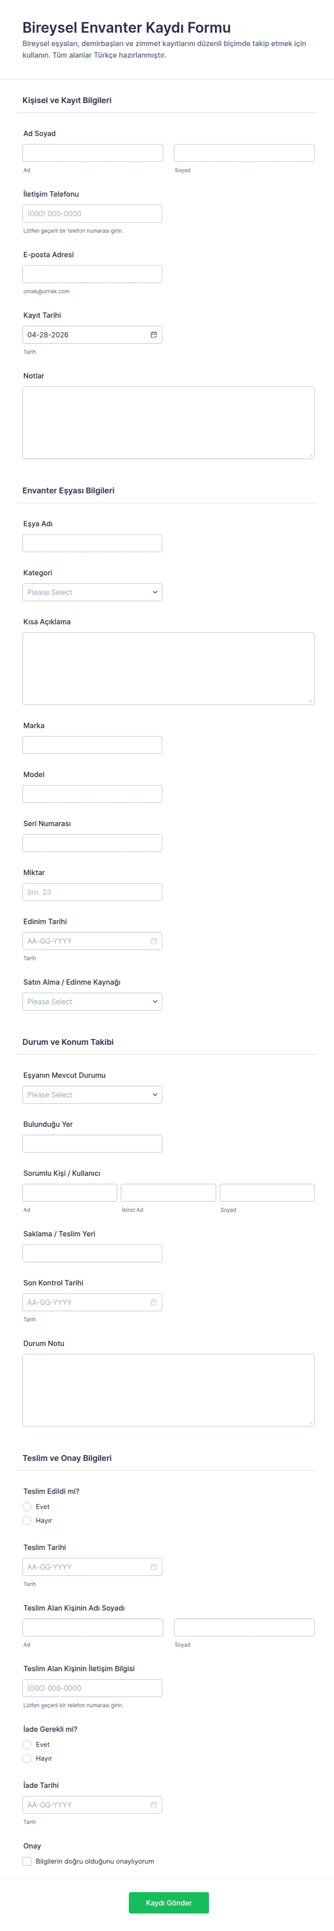This screenshot has width=334, height=1931.
Task: Click calendar icon in Edinim Tarihi field
Action: click(153, 941)
